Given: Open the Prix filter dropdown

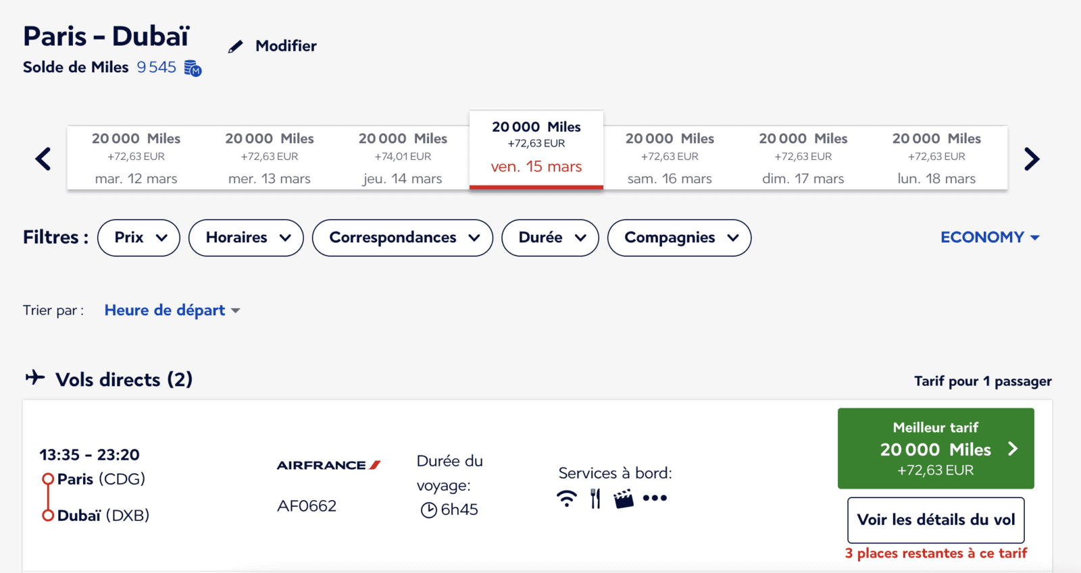Looking at the screenshot, I should (x=139, y=238).
